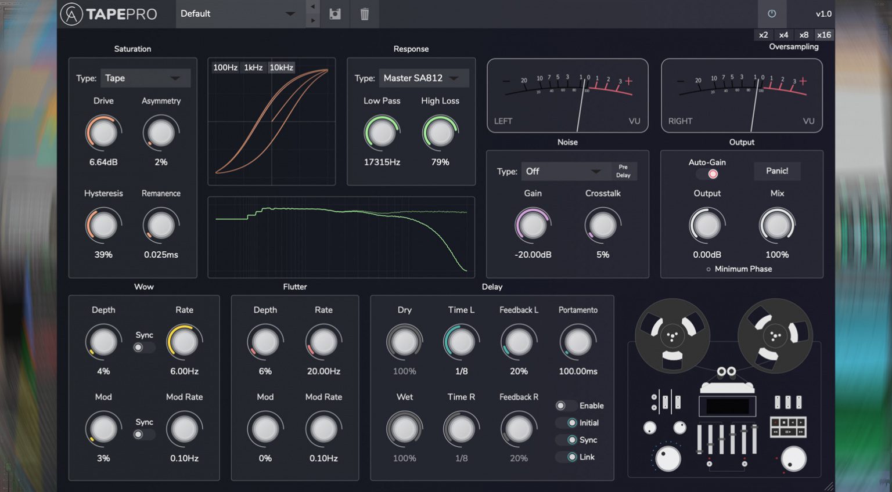This screenshot has height=492, width=892.
Task: Click the Flutter Depth knob
Action: tap(265, 342)
